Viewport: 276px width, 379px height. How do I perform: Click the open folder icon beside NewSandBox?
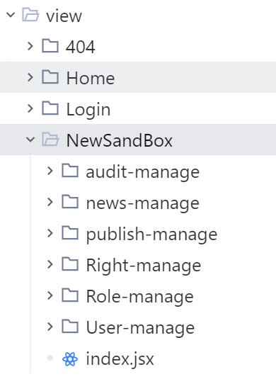[x=50, y=140]
